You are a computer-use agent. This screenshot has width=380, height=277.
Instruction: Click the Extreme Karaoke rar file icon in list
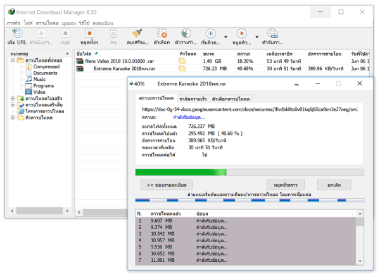(80, 69)
